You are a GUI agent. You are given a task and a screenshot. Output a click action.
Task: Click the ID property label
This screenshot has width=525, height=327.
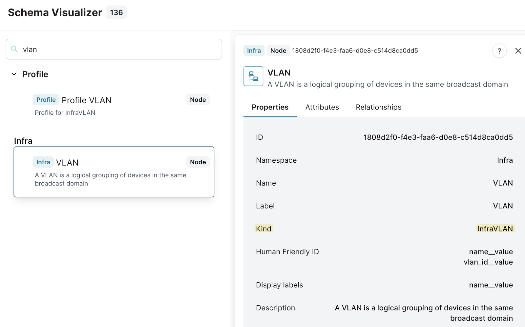click(260, 137)
